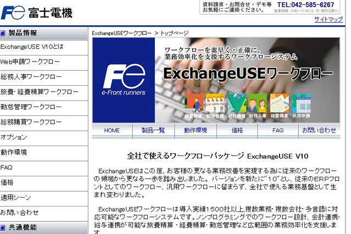Select 旅費・経費精算ワークフロー in sidebar
This screenshot has width=351, height=234.
click(x=44, y=92)
